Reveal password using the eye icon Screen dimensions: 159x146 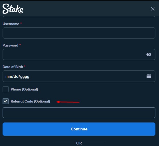pyautogui.click(x=149, y=54)
